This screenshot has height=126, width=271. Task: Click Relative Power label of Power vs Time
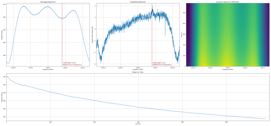tap(2, 97)
